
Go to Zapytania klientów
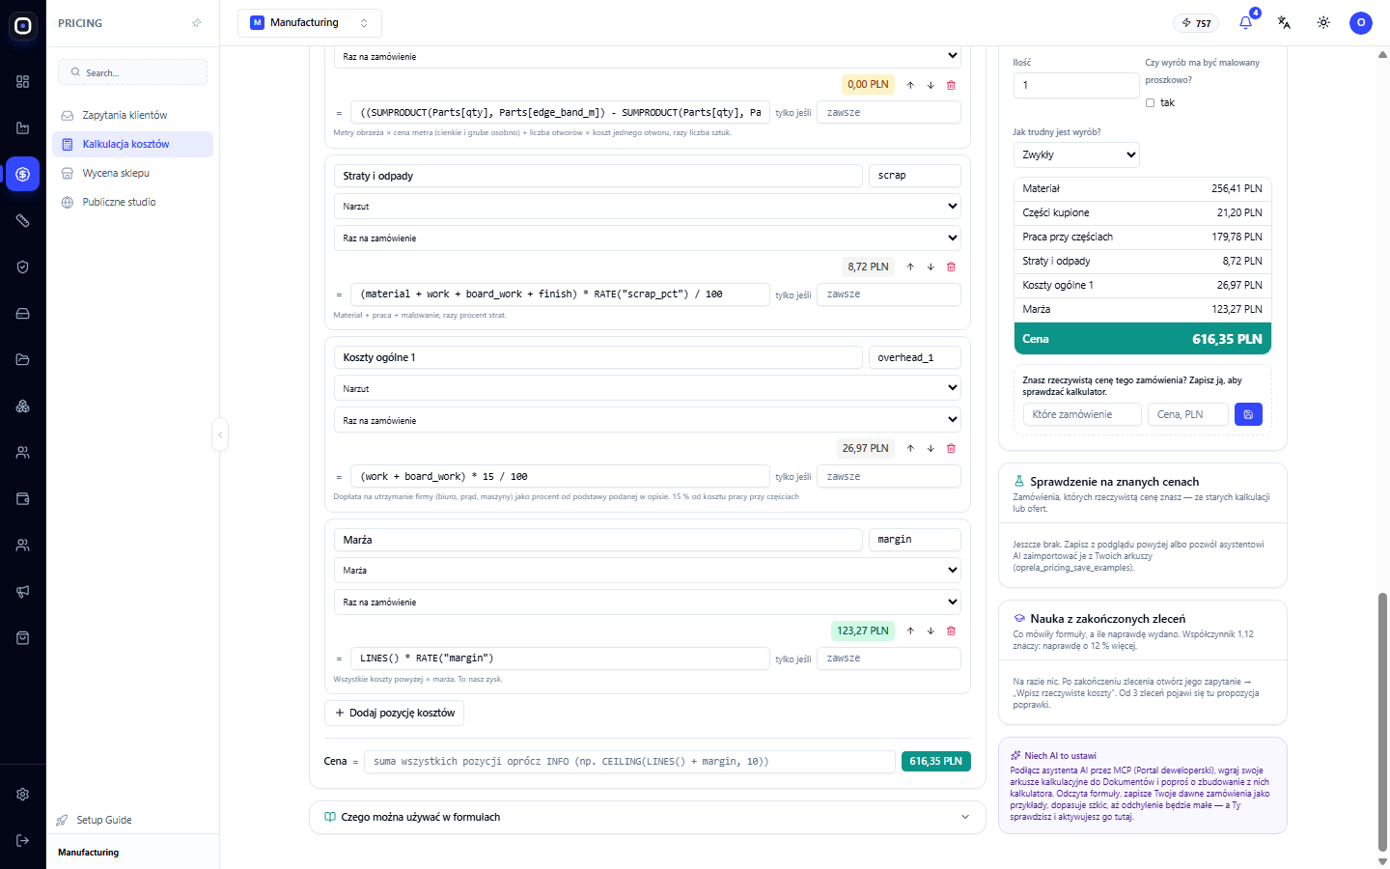[125, 115]
